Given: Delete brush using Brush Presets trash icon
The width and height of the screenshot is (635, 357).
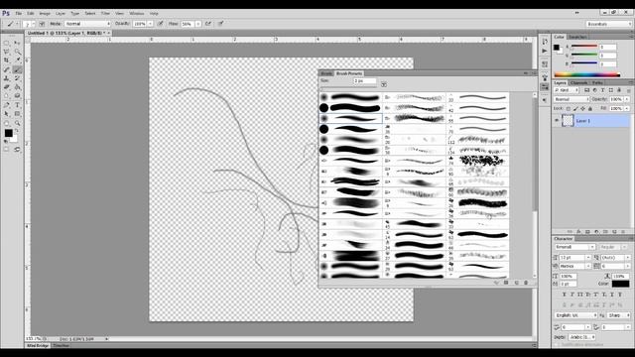Looking at the screenshot, I should pos(526,283).
